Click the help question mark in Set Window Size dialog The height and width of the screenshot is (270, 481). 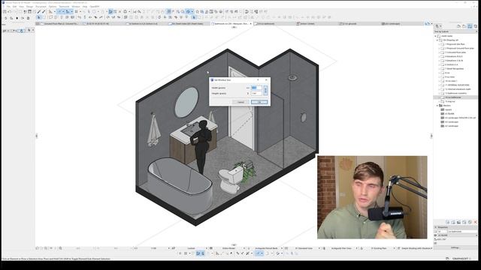[258, 79]
